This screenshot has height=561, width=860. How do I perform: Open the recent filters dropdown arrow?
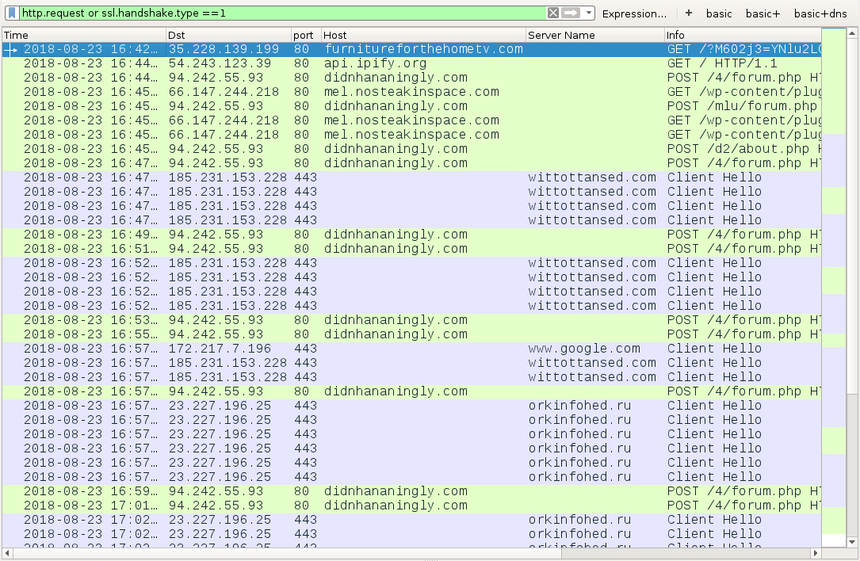coord(588,13)
